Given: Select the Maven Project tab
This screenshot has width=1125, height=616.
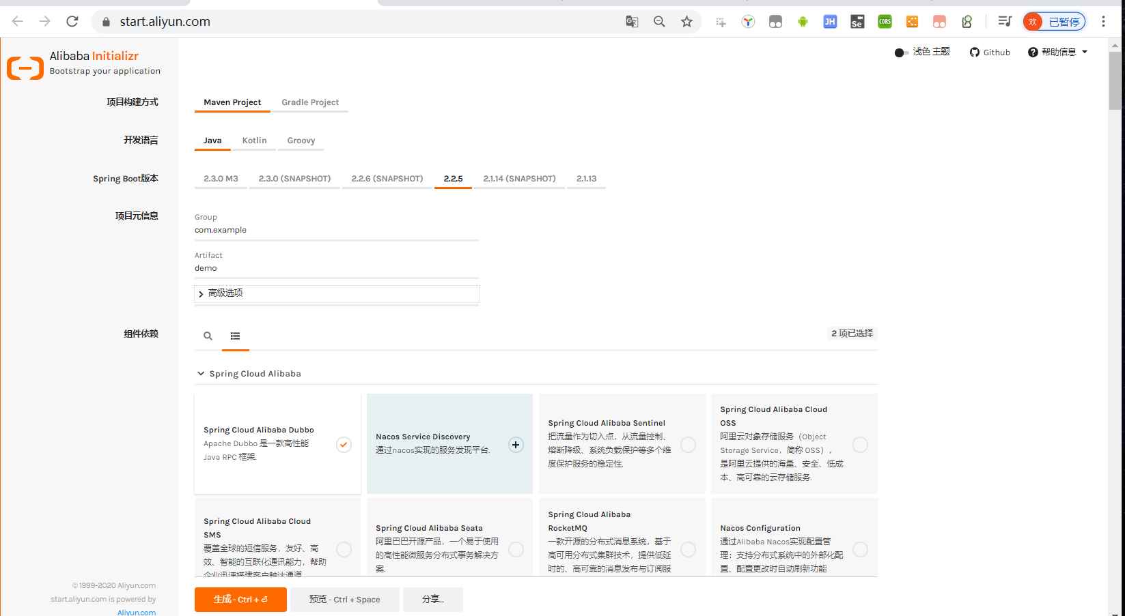Looking at the screenshot, I should 232,102.
